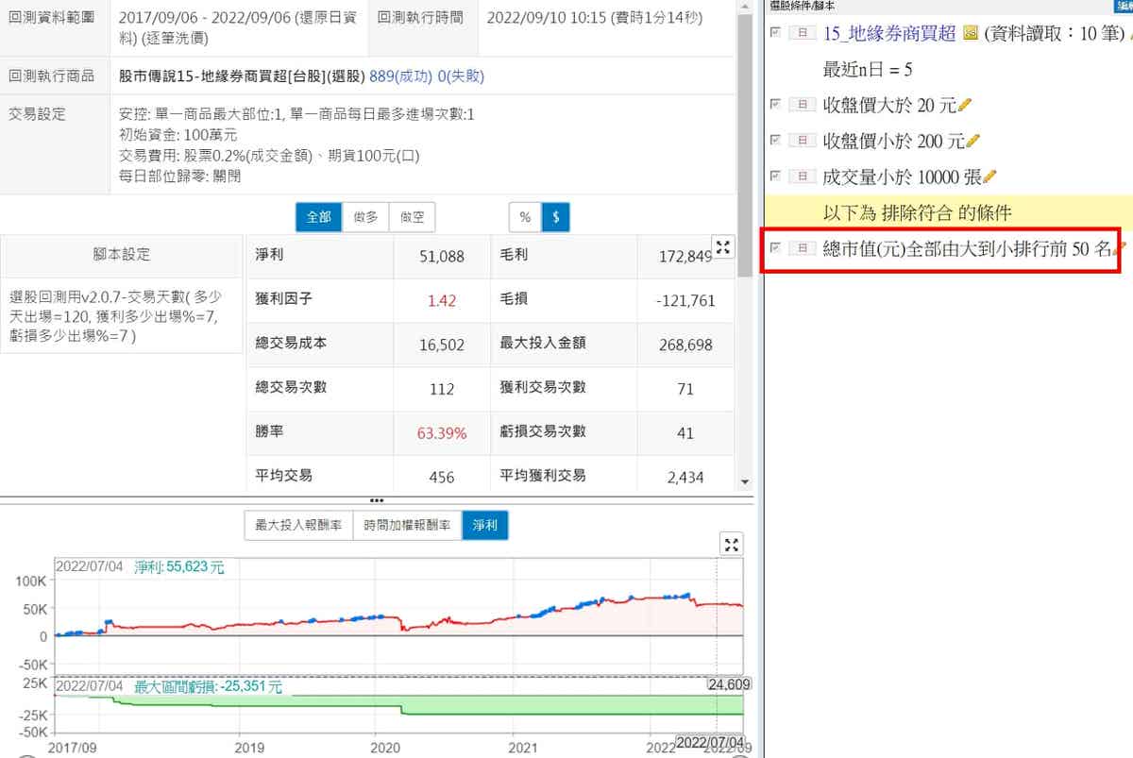Edit the 收盤價大於 20 元 condition pencil
This screenshot has width=1133, height=758.
(965, 105)
